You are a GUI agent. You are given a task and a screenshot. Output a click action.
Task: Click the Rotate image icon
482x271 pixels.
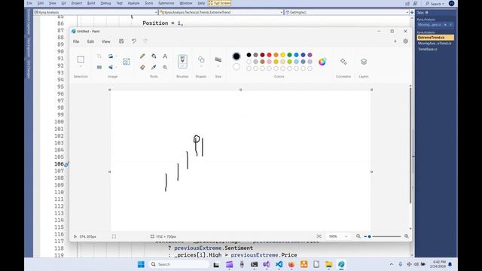tap(111, 56)
